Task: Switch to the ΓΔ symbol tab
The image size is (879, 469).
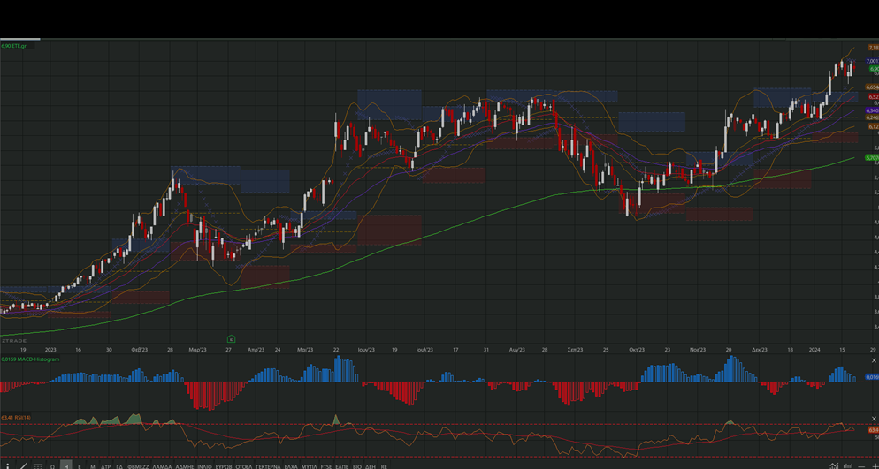Action: (x=119, y=466)
